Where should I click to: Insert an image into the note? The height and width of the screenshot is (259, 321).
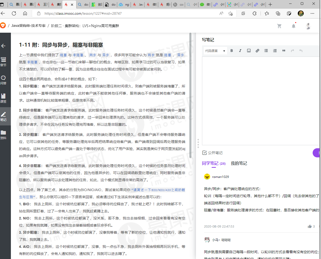pos(249,50)
